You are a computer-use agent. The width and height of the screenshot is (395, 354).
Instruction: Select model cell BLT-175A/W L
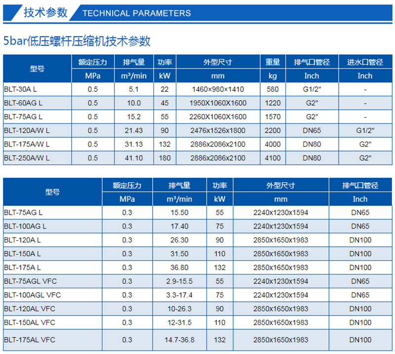pos(38,144)
